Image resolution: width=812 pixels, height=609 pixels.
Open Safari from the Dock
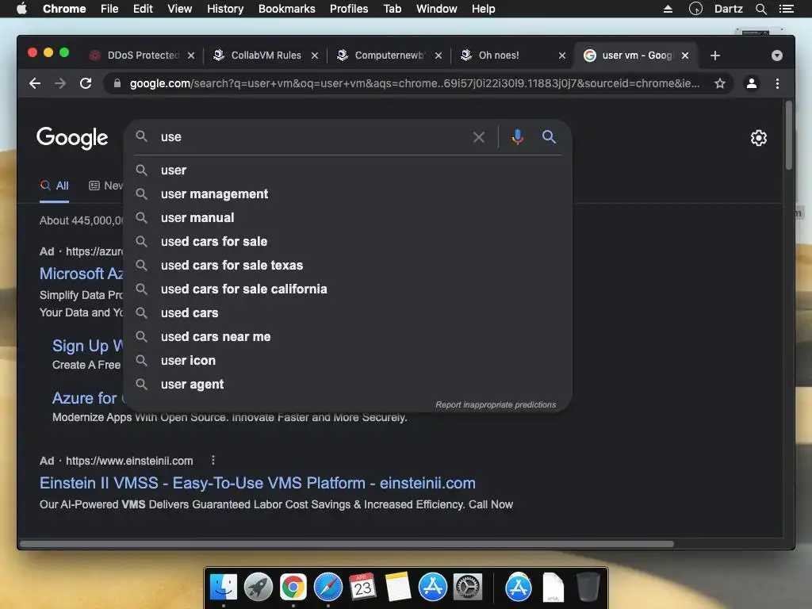(x=327, y=587)
